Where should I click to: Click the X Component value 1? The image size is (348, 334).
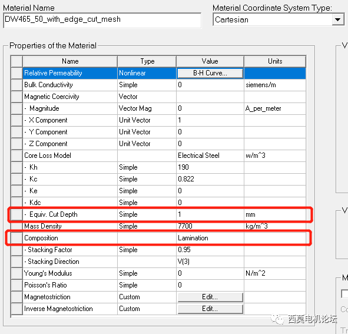pos(210,120)
